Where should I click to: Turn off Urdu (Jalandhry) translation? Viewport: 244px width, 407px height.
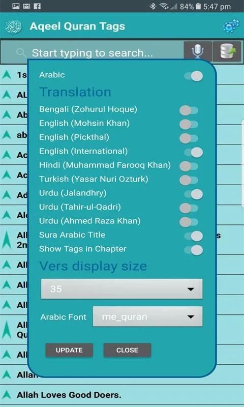(194, 194)
